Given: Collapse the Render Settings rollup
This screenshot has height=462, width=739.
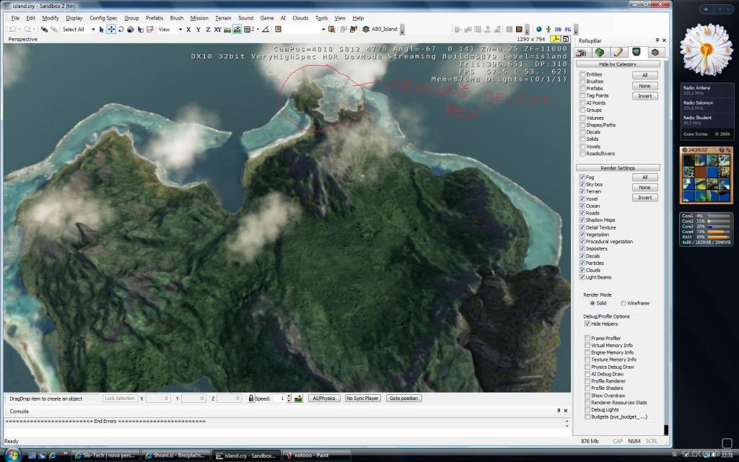Looking at the screenshot, I should (x=618, y=167).
